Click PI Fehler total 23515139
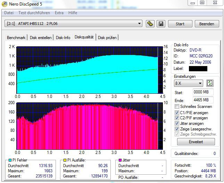 pos(44,176)
